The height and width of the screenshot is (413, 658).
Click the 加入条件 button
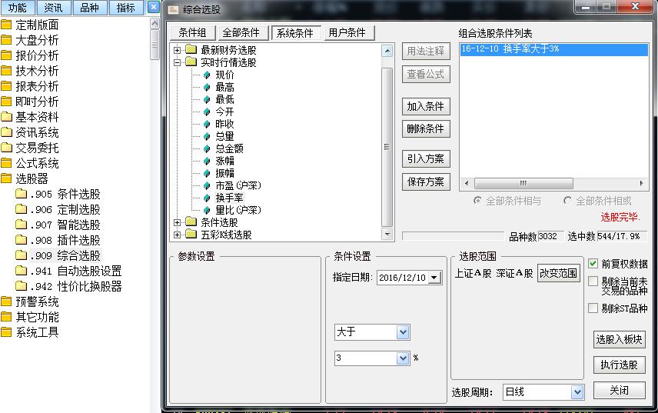(x=426, y=106)
